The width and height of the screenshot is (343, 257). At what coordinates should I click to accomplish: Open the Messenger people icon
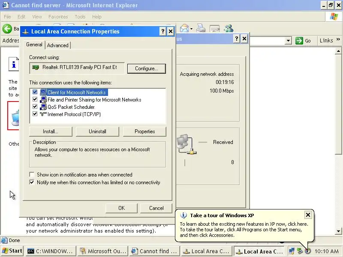229,28
